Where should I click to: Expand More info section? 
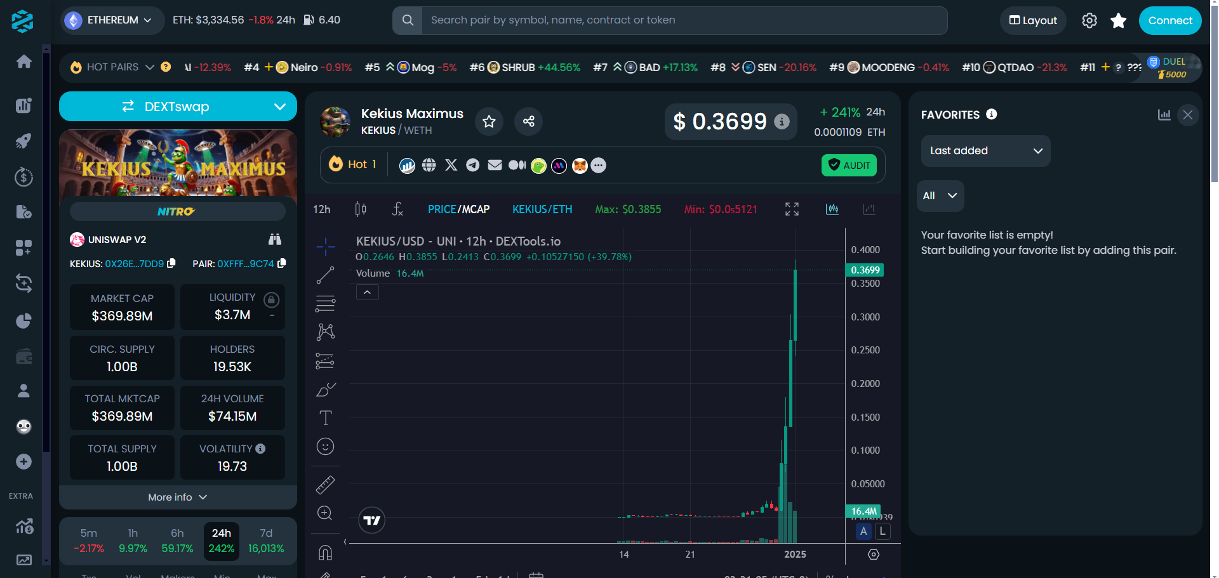pyautogui.click(x=178, y=497)
